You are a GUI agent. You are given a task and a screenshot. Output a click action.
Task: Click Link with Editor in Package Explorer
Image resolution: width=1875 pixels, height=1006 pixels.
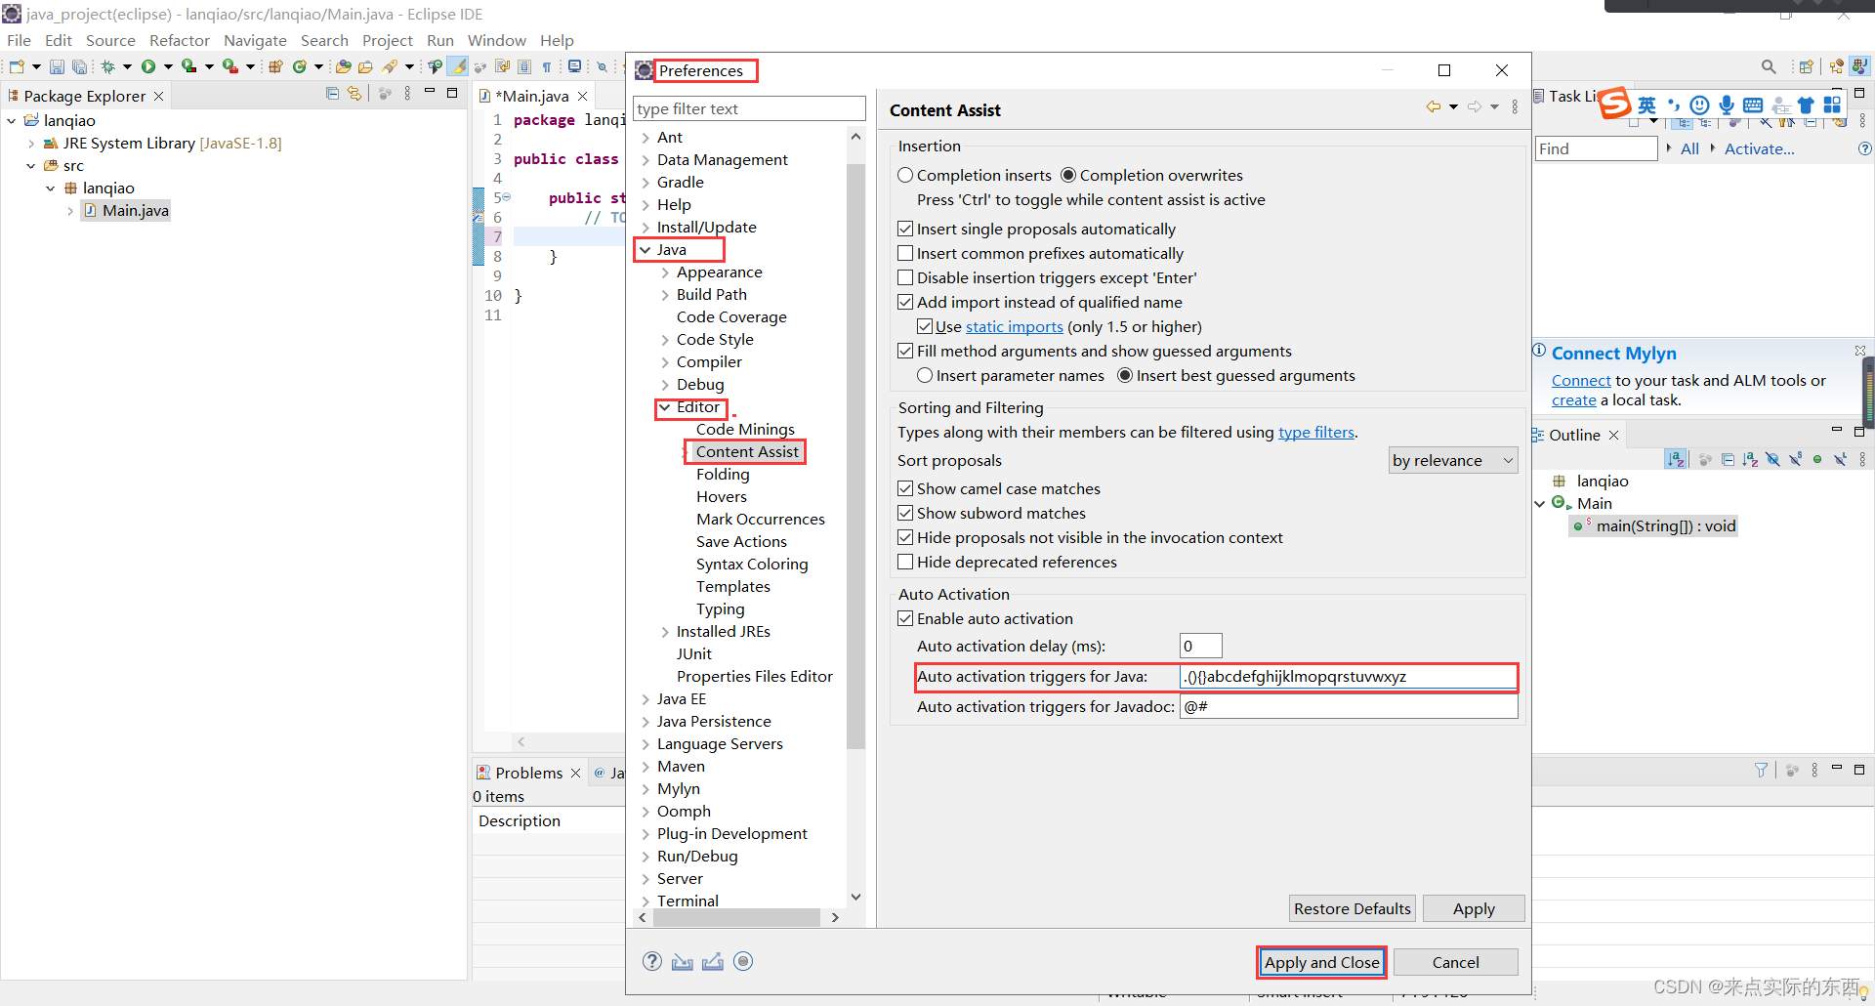point(354,94)
